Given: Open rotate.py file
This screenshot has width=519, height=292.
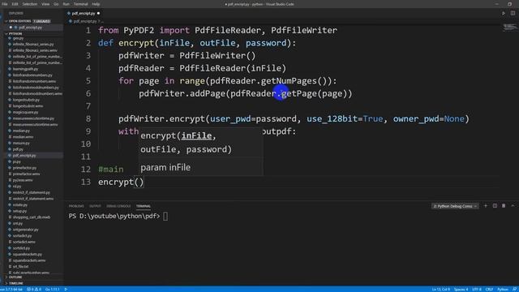Looking at the screenshot, I should coord(19,205).
